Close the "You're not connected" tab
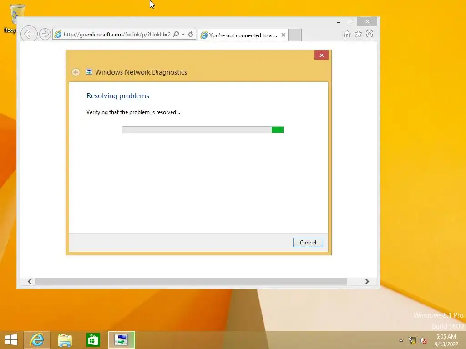The height and width of the screenshot is (349, 466). [284, 35]
